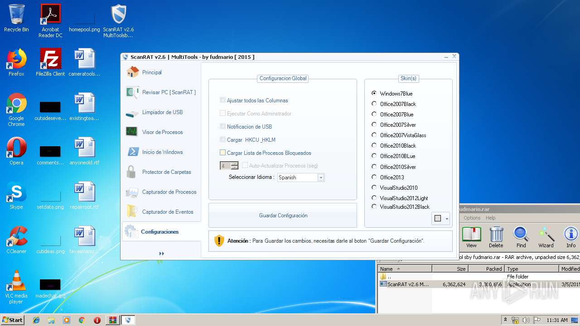
Task: Open Capturador de Procesos section
Action: coord(161,192)
